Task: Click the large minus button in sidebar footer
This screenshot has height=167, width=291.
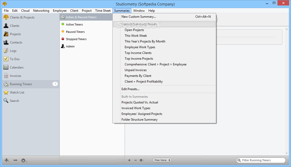Action: tap(15, 160)
